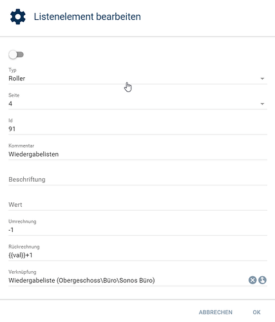
Task: Click the empty Wert field
Action: [138, 205]
